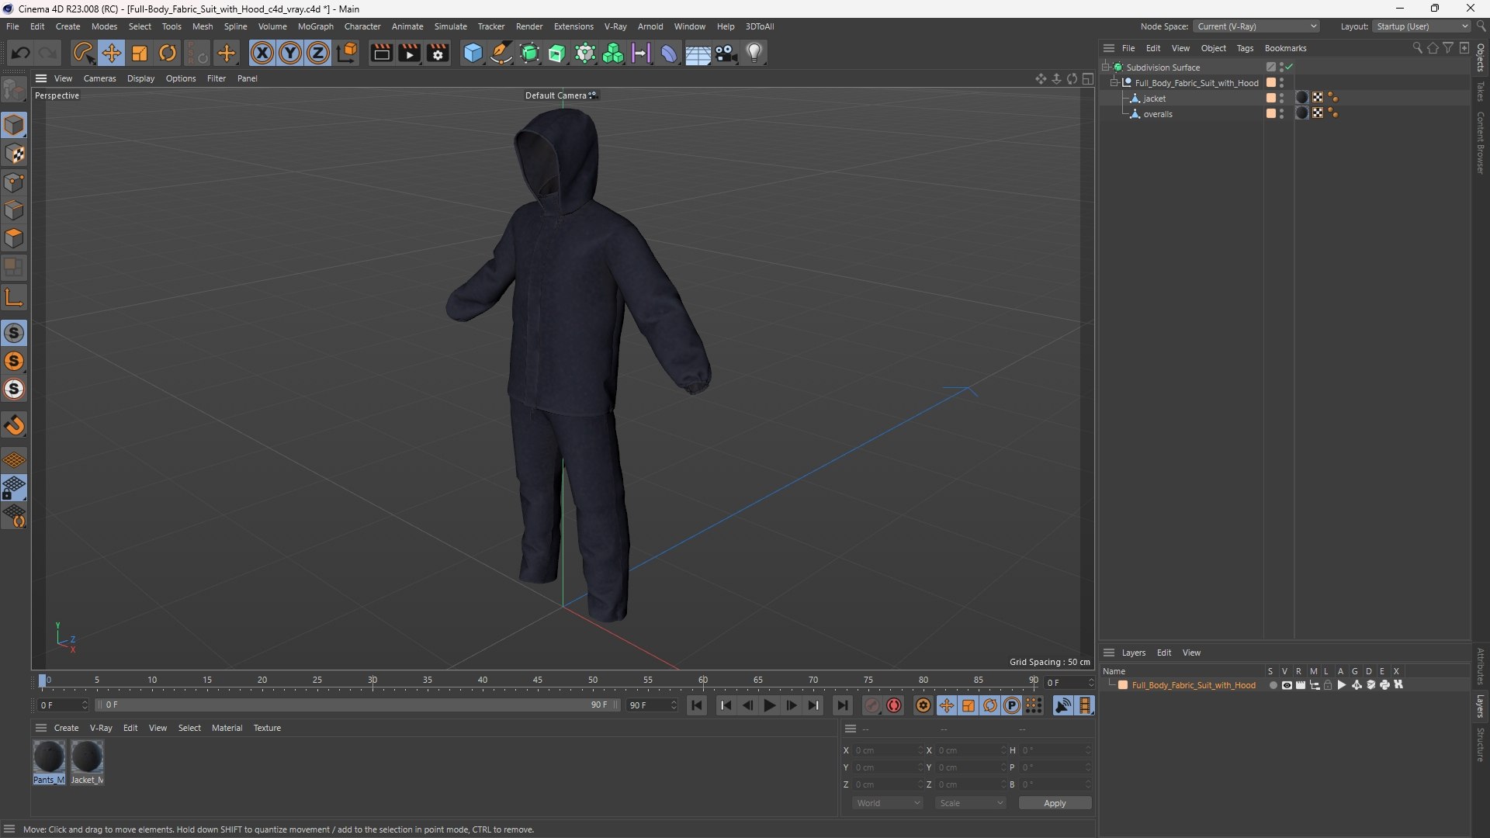
Task: Open the File menu
Action: click(12, 26)
